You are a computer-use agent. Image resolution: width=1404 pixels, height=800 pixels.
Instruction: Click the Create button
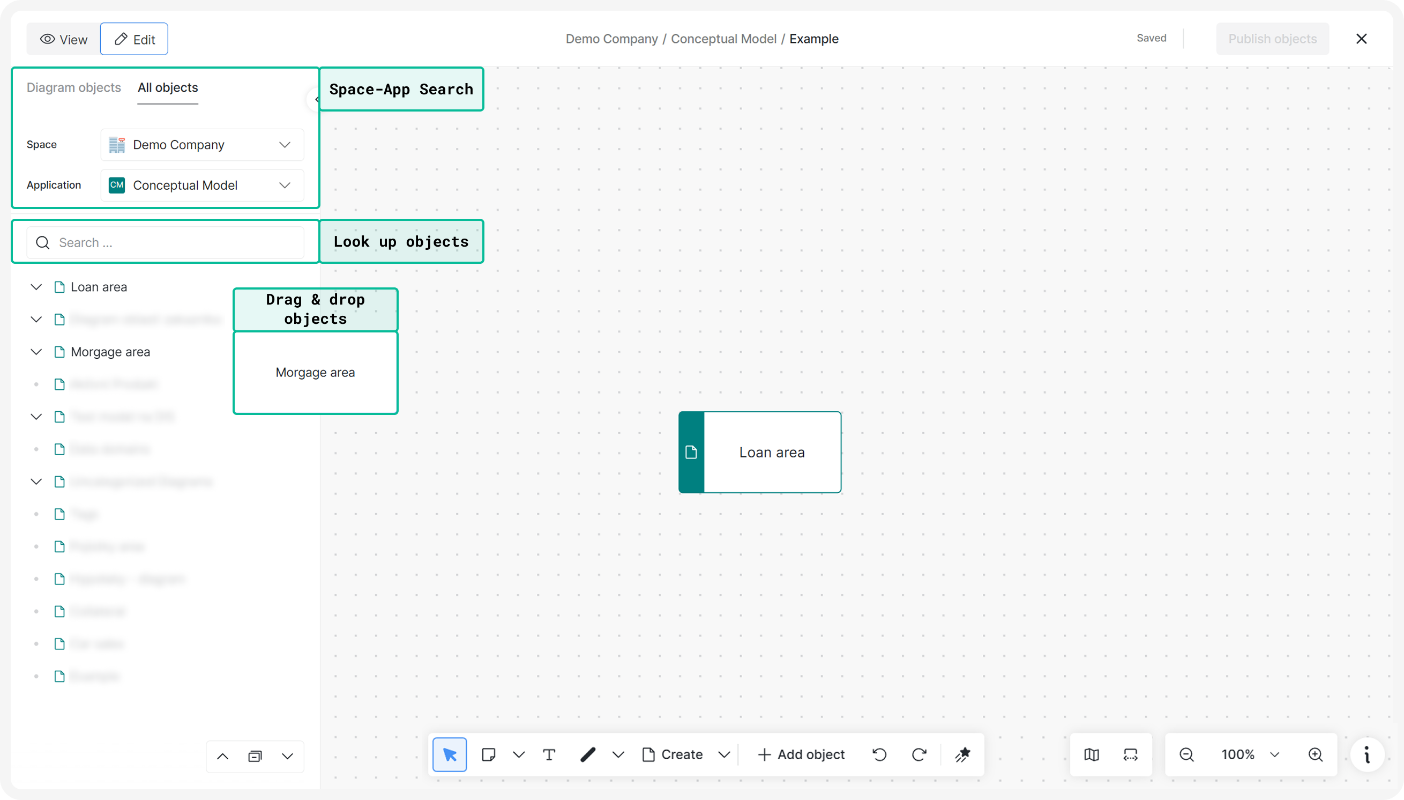(x=673, y=754)
